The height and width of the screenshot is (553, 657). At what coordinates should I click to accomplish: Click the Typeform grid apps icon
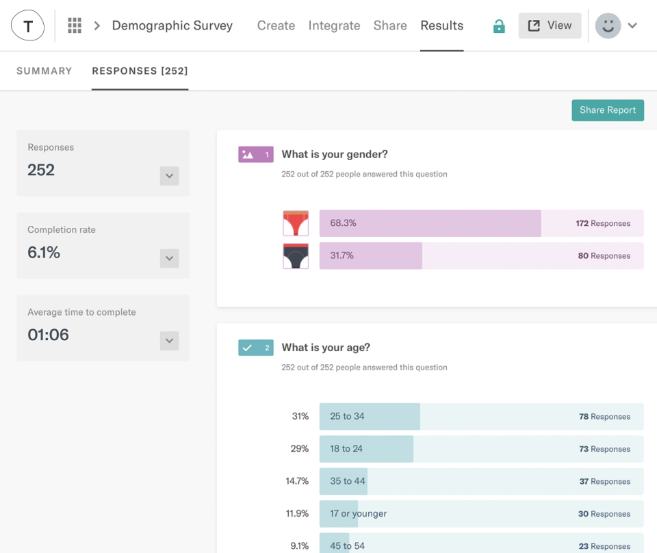(x=75, y=25)
